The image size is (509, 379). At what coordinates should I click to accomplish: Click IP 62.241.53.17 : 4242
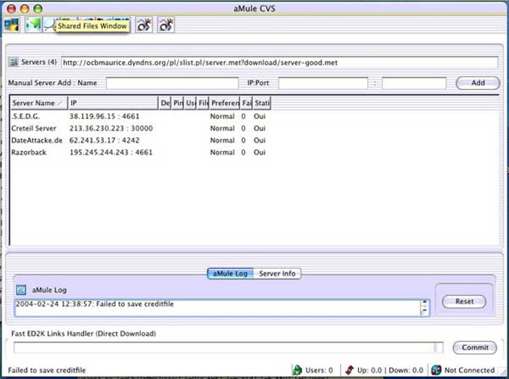coord(104,140)
